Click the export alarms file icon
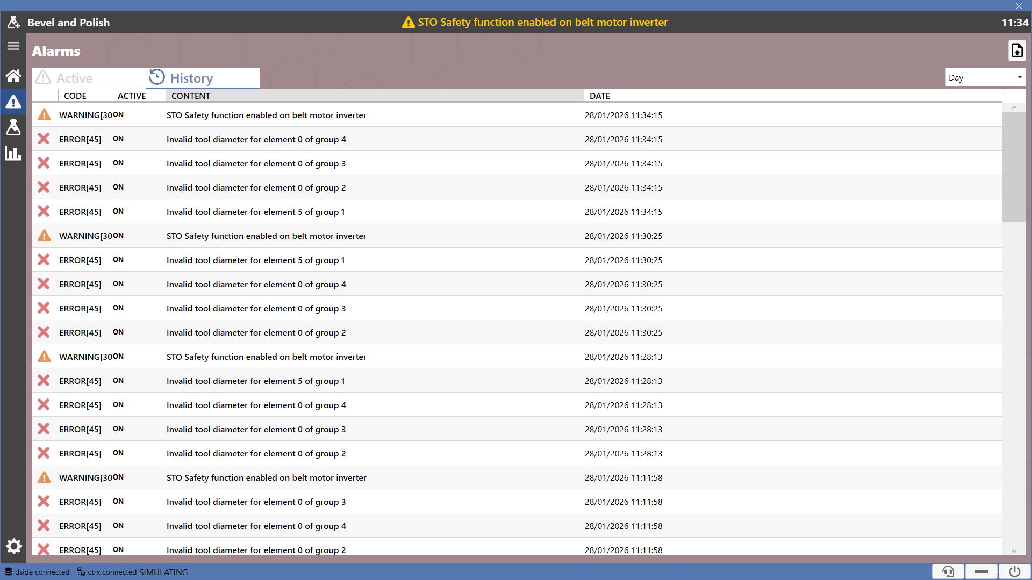The width and height of the screenshot is (1032, 580). (x=1017, y=50)
